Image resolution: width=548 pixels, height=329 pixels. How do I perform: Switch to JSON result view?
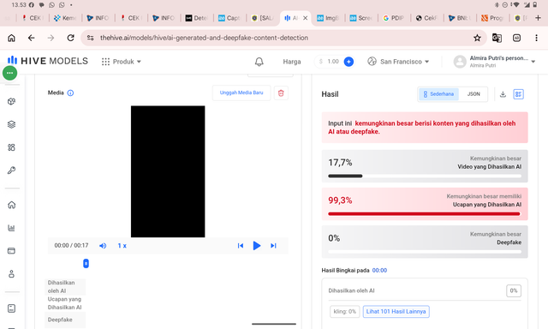tap(474, 94)
